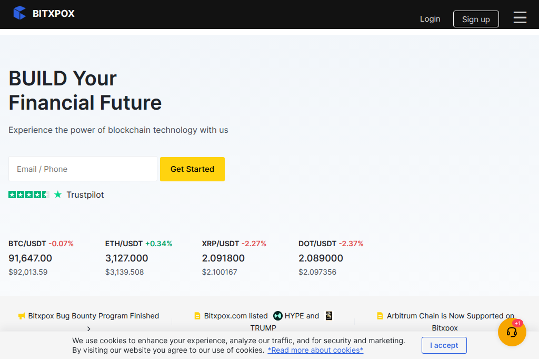This screenshot has width=539, height=359.
Task: Click the HYPE coin icon in the announcement
Action: click(279, 316)
